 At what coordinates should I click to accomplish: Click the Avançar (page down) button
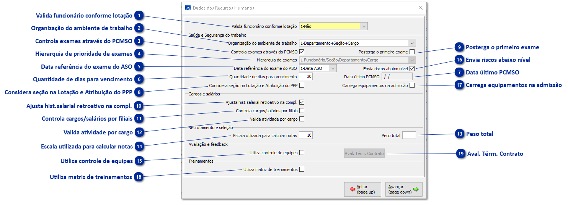click(403, 189)
